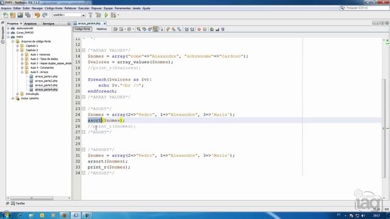Screen dimensions: 390x219
Task: Click the Redo toolbar icon
Action: (x=44, y=15)
